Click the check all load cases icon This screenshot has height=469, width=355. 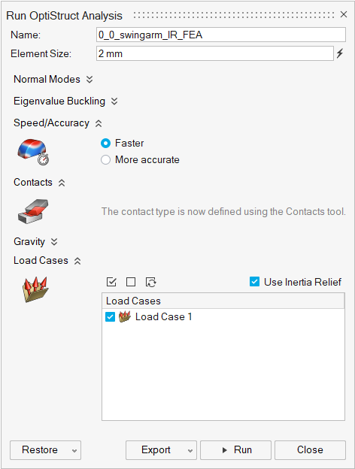pos(111,282)
